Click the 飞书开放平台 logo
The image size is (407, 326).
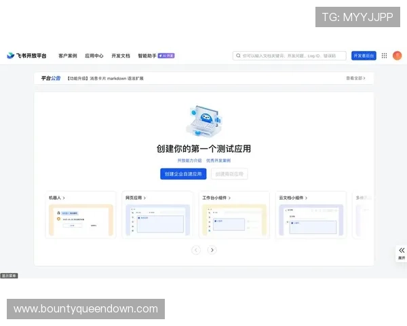[26, 56]
